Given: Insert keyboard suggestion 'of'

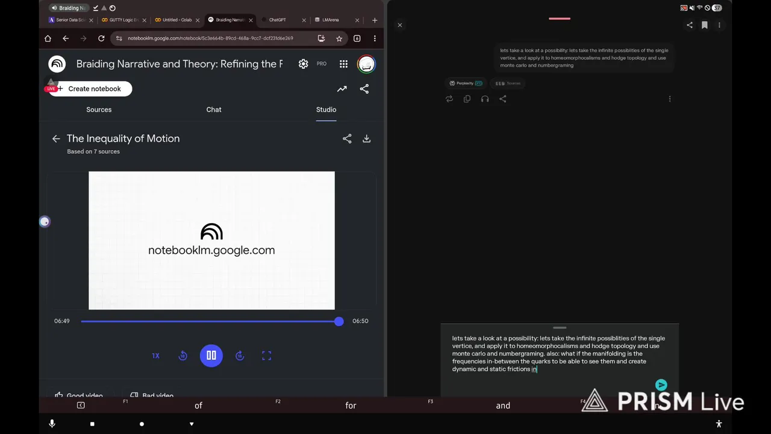Looking at the screenshot, I should point(198,406).
